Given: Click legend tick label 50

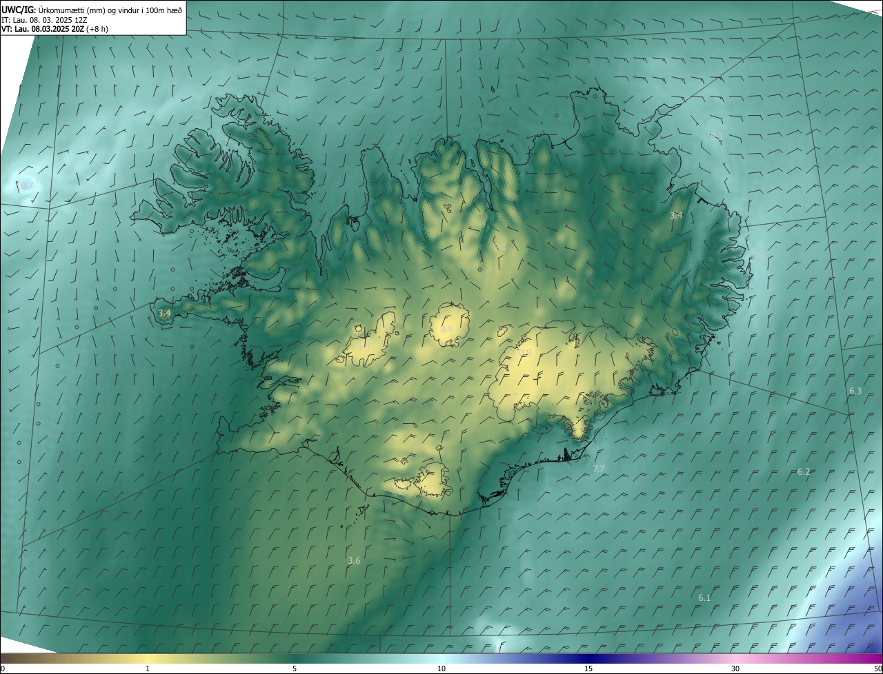Looking at the screenshot, I should click(x=877, y=668).
